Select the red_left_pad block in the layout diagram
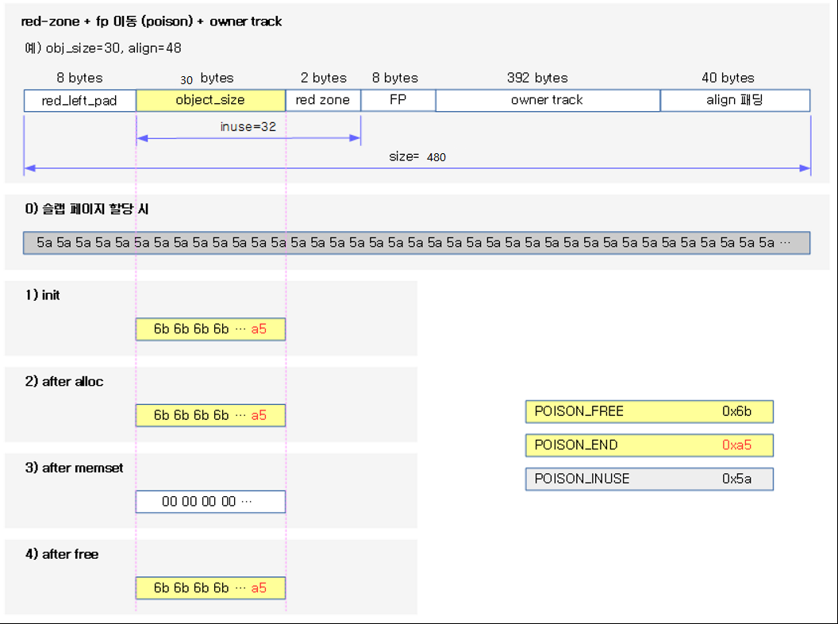Image resolution: width=838 pixels, height=624 pixels. click(x=79, y=100)
